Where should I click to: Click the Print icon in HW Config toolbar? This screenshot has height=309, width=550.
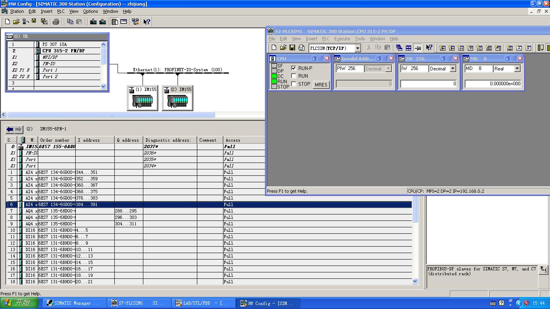pos(56,22)
